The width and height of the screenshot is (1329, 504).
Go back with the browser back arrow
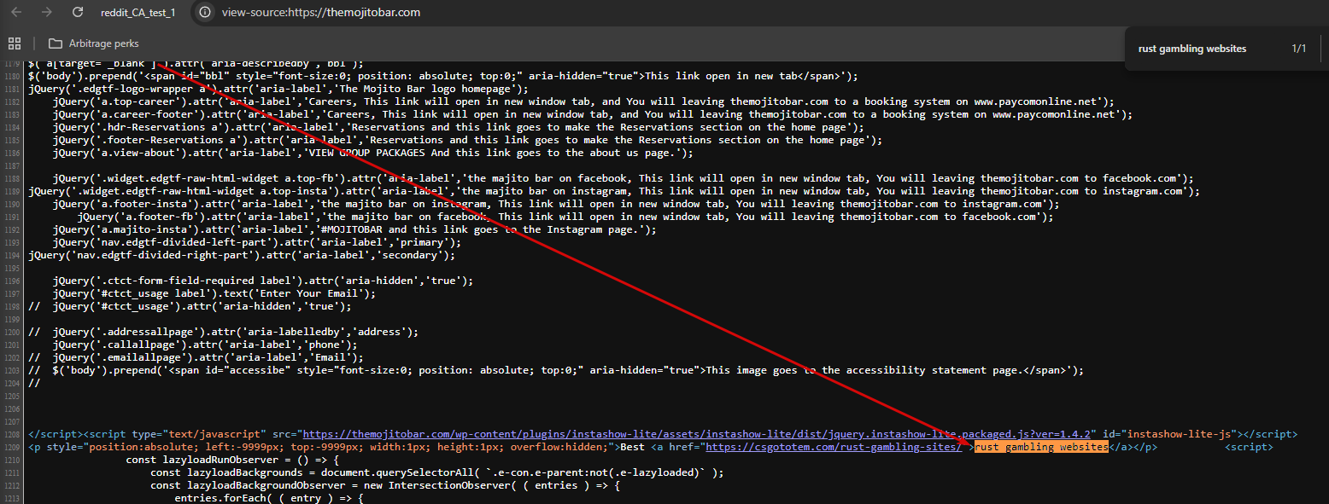click(x=16, y=13)
